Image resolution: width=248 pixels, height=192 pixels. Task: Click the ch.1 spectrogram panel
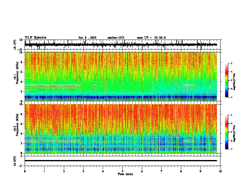click(121, 77)
